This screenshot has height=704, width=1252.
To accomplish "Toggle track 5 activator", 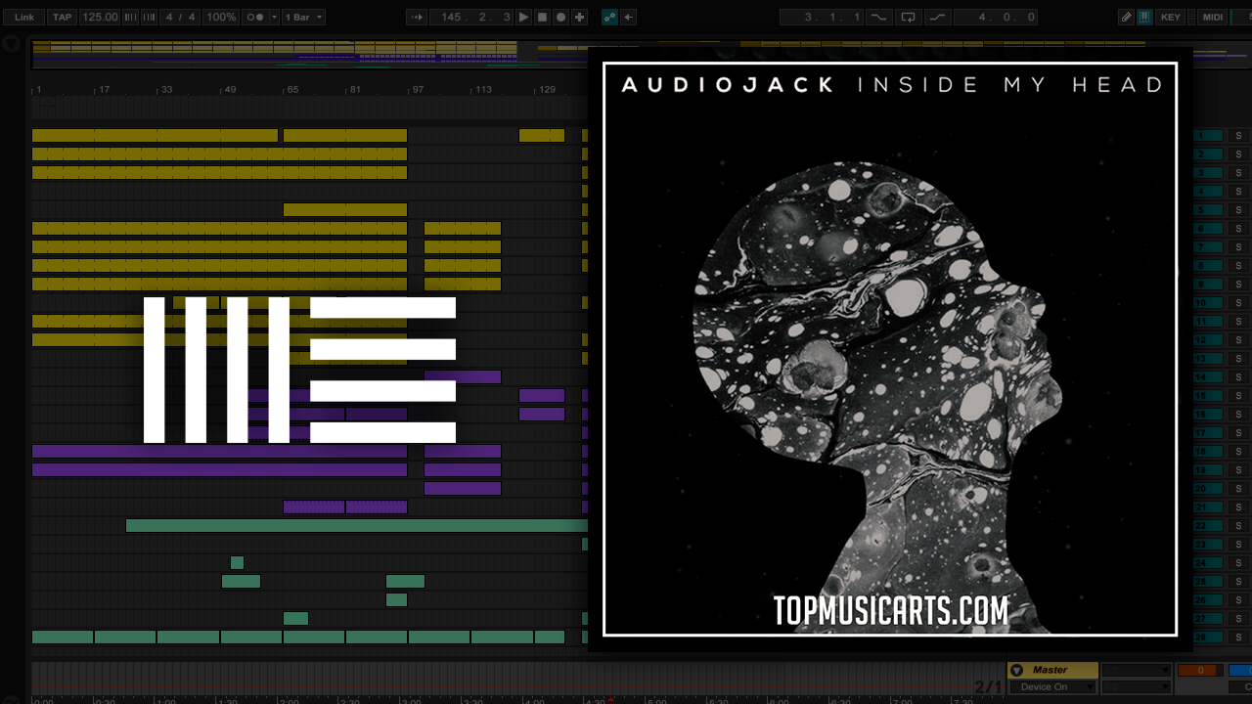I will click(x=1209, y=210).
